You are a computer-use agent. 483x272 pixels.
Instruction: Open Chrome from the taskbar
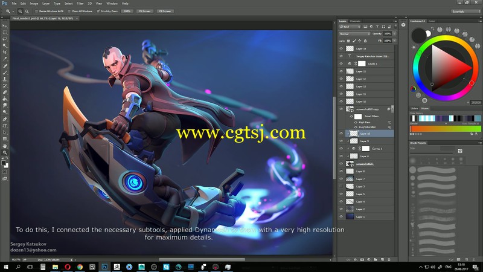80,267
